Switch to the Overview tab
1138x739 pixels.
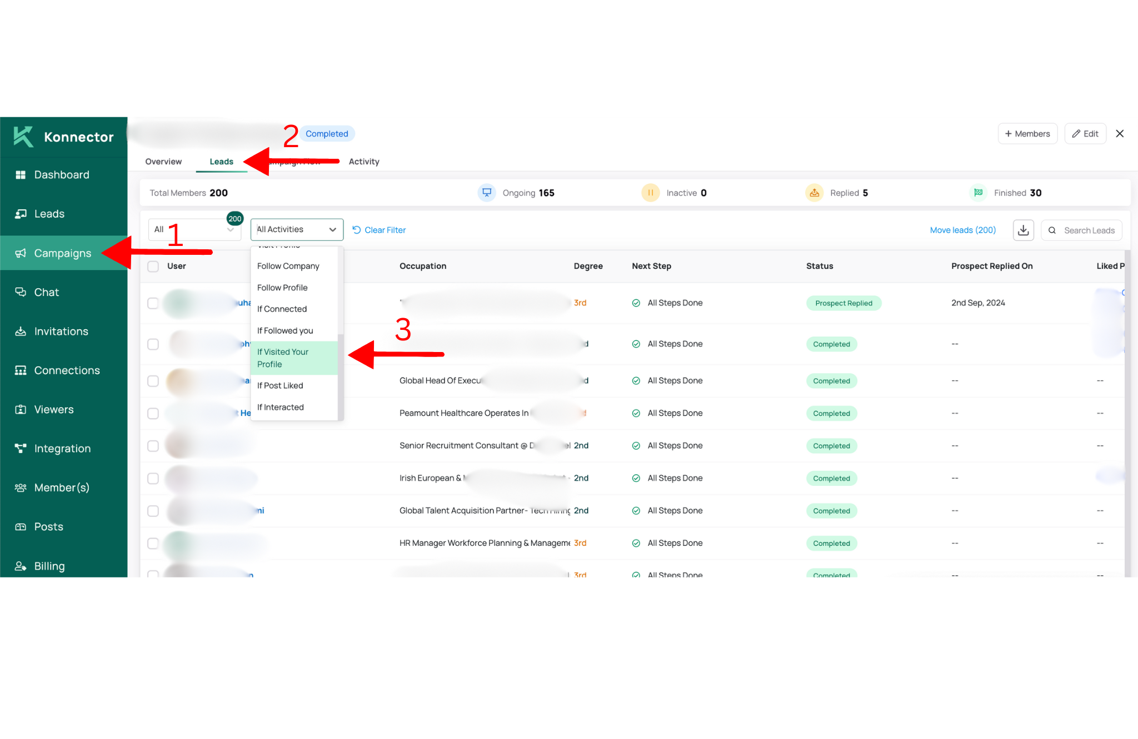[163, 162]
